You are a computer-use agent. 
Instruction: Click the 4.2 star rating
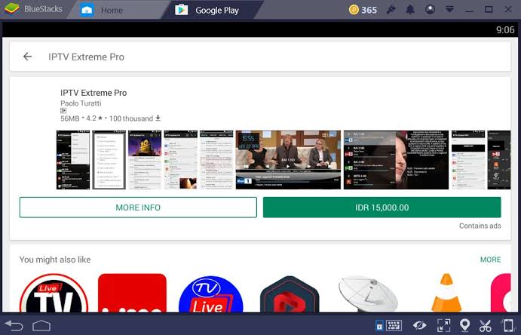click(94, 118)
